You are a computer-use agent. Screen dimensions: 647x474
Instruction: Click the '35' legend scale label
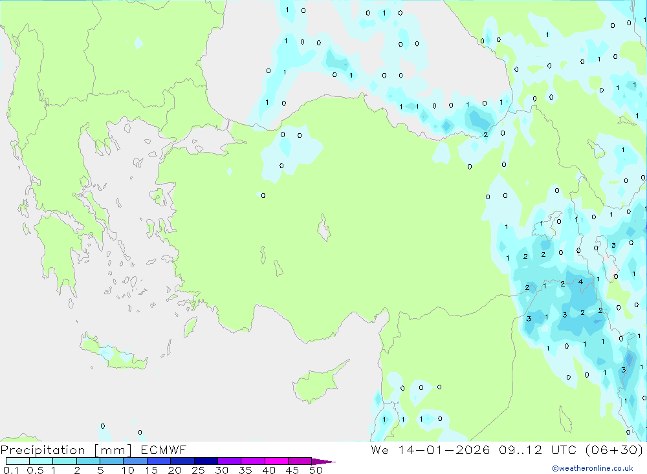click(x=245, y=470)
